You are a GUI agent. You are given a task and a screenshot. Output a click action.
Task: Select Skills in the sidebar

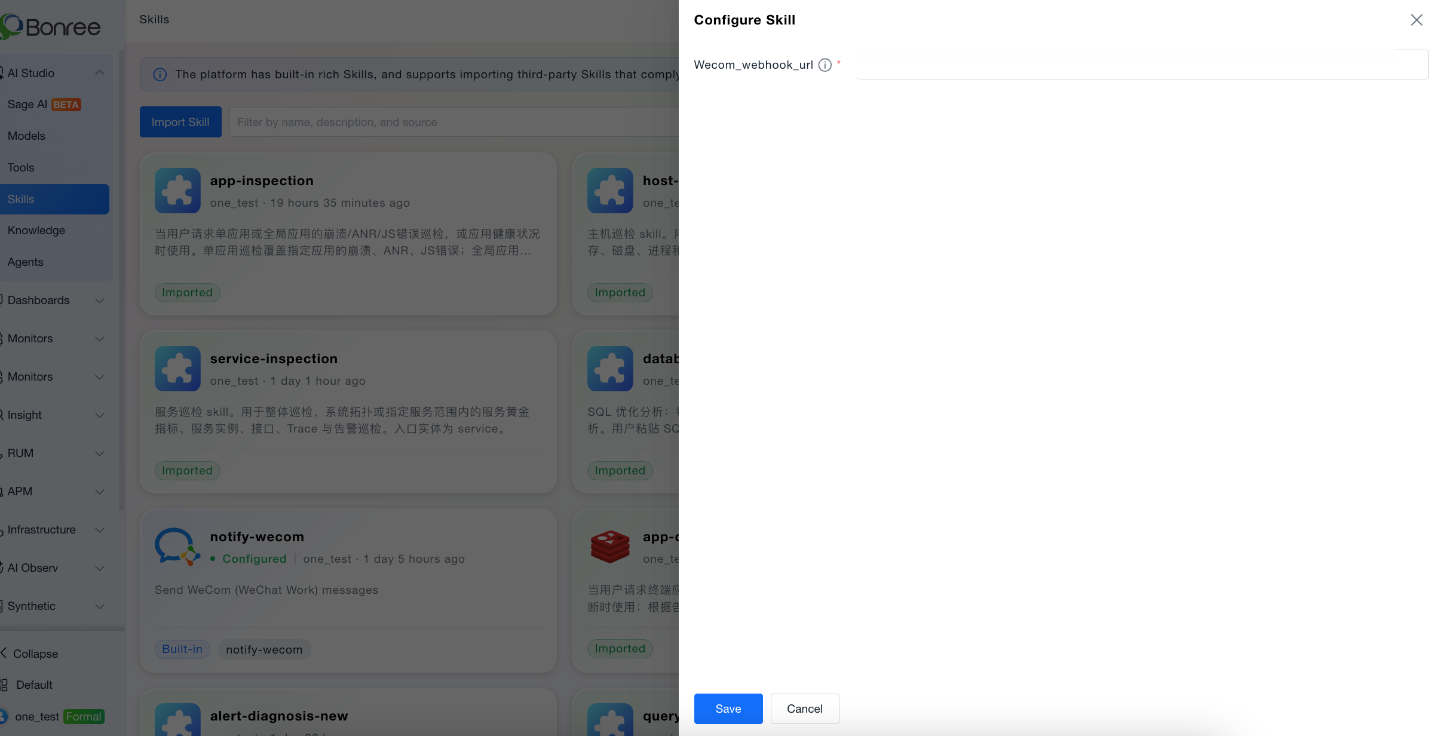[x=54, y=200]
